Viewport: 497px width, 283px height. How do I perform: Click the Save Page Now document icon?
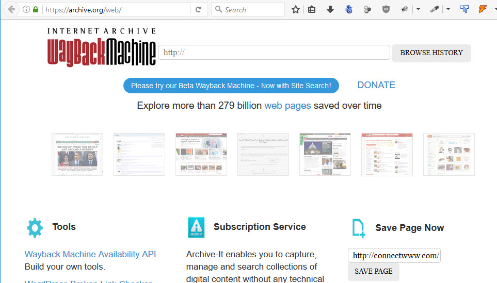tap(359, 228)
